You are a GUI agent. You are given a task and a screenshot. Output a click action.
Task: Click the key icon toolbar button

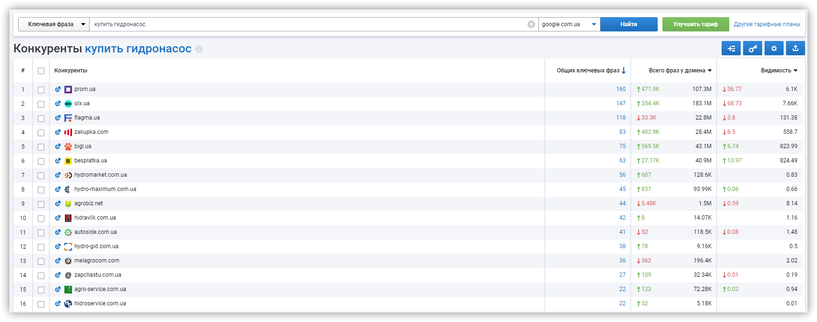(753, 48)
